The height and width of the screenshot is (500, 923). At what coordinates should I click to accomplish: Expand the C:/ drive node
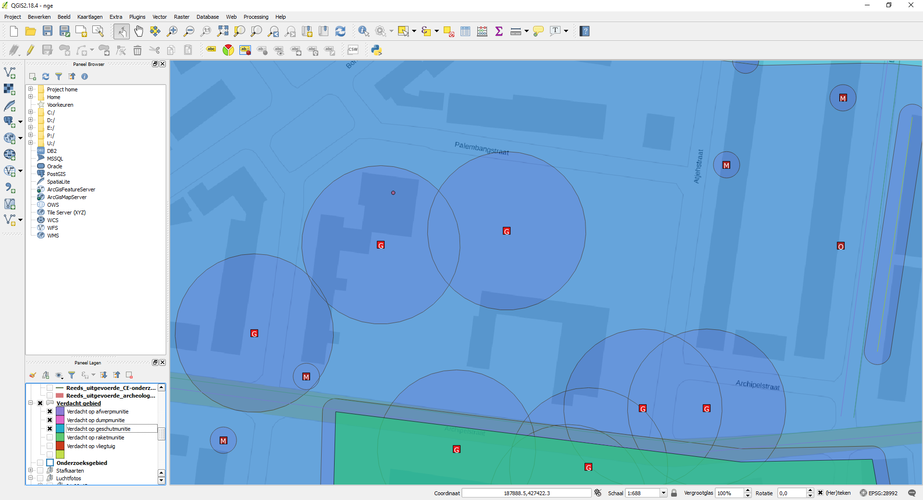31,112
